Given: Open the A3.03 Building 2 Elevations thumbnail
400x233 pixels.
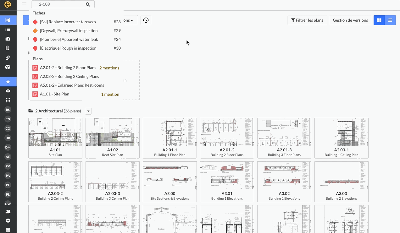Looking at the screenshot, I should (342, 182).
